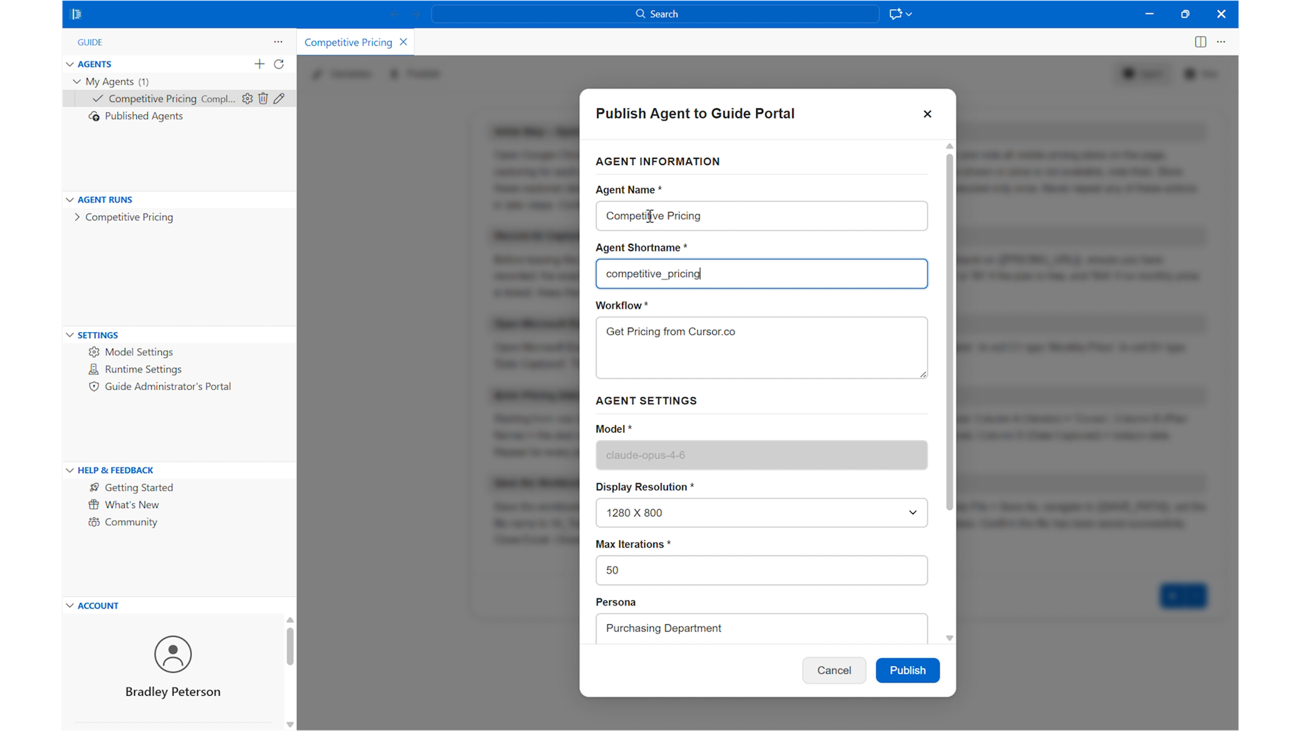Switch to the Competitive Pricing tab

(x=348, y=43)
